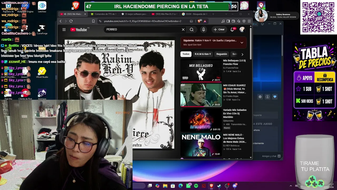Clear the PERREO search text

click(183, 30)
